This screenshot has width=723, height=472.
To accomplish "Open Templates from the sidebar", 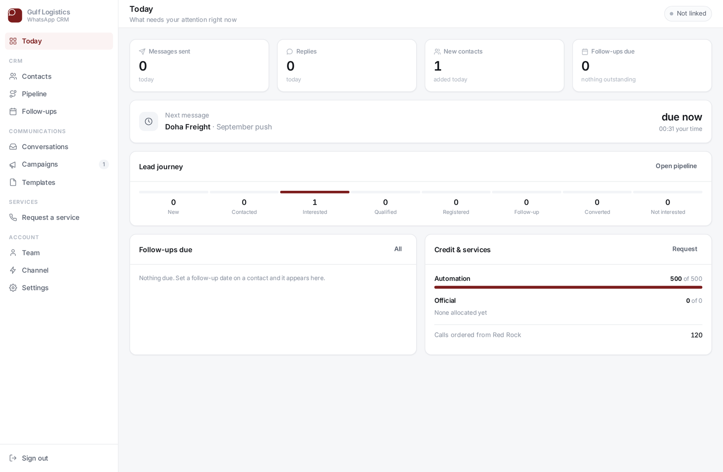I will [59, 182].
